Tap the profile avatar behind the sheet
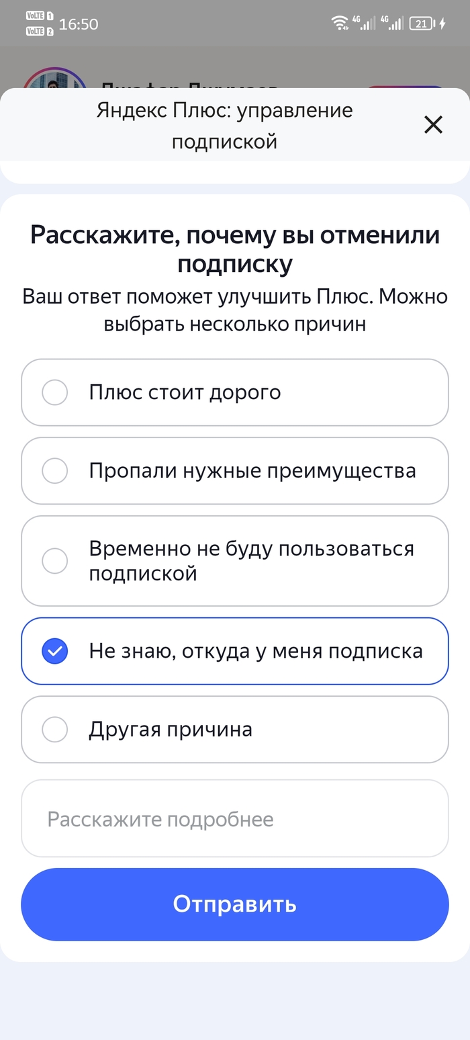 54,81
